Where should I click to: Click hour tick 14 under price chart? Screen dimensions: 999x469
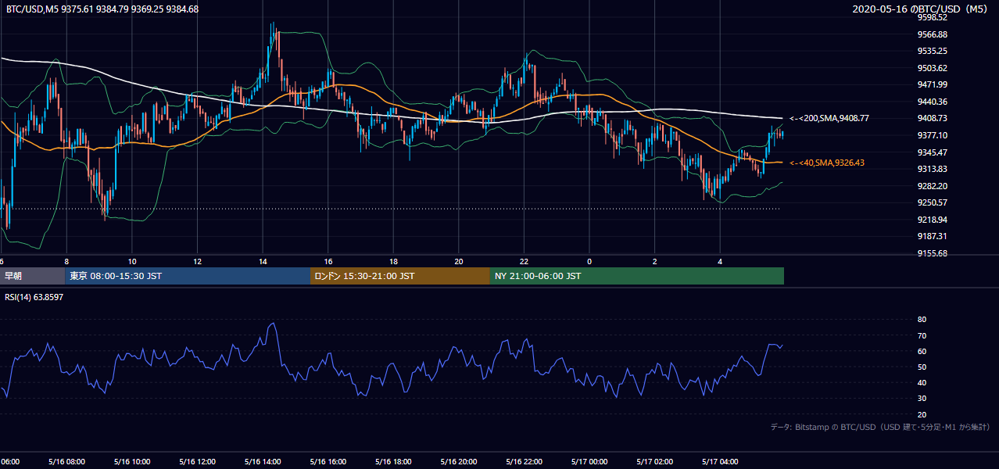pos(263,261)
